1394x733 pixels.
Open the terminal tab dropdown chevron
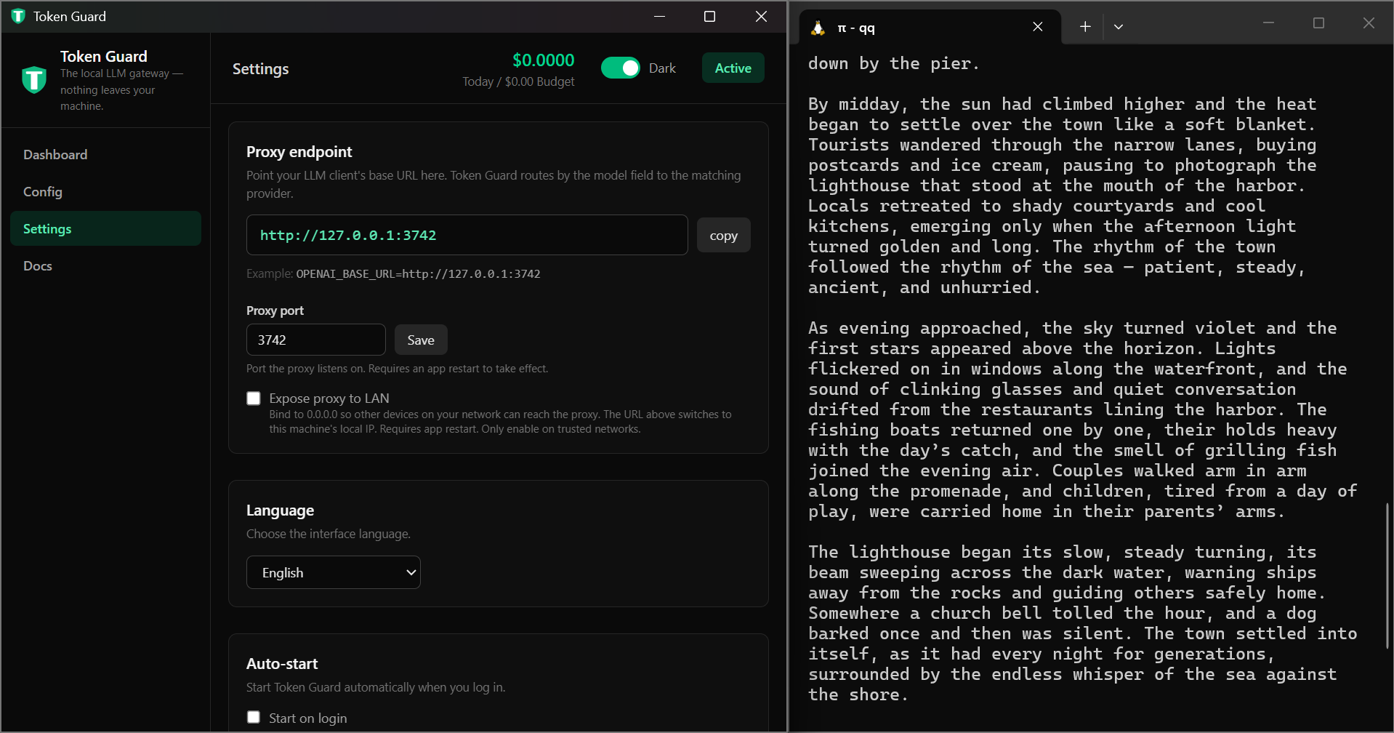pyautogui.click(x=1119, y=27)
